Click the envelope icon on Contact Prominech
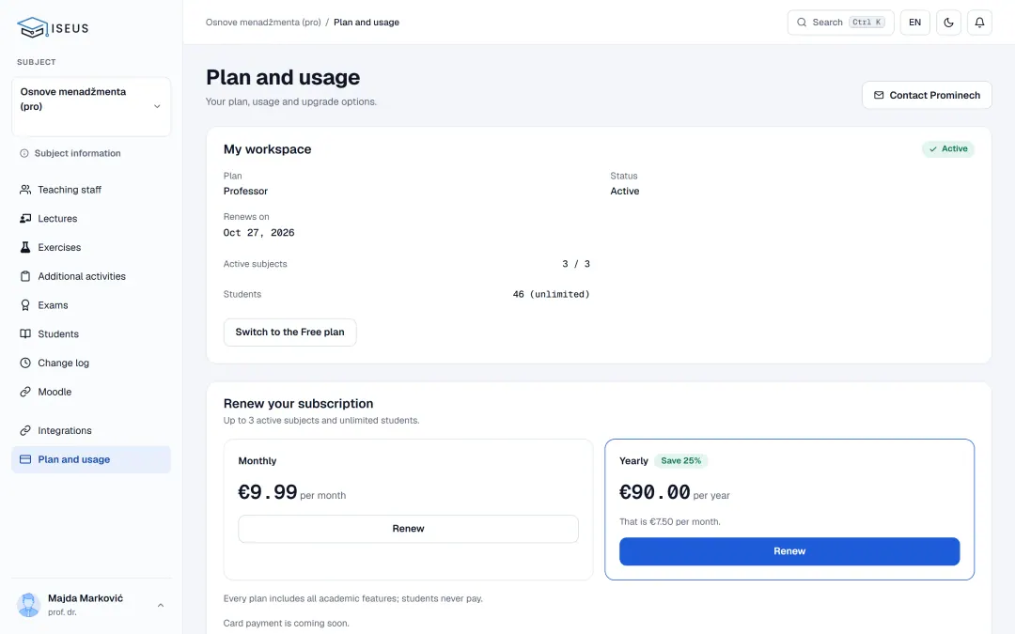This screenshot has height=634, width=1015. [x=879, y=95]
